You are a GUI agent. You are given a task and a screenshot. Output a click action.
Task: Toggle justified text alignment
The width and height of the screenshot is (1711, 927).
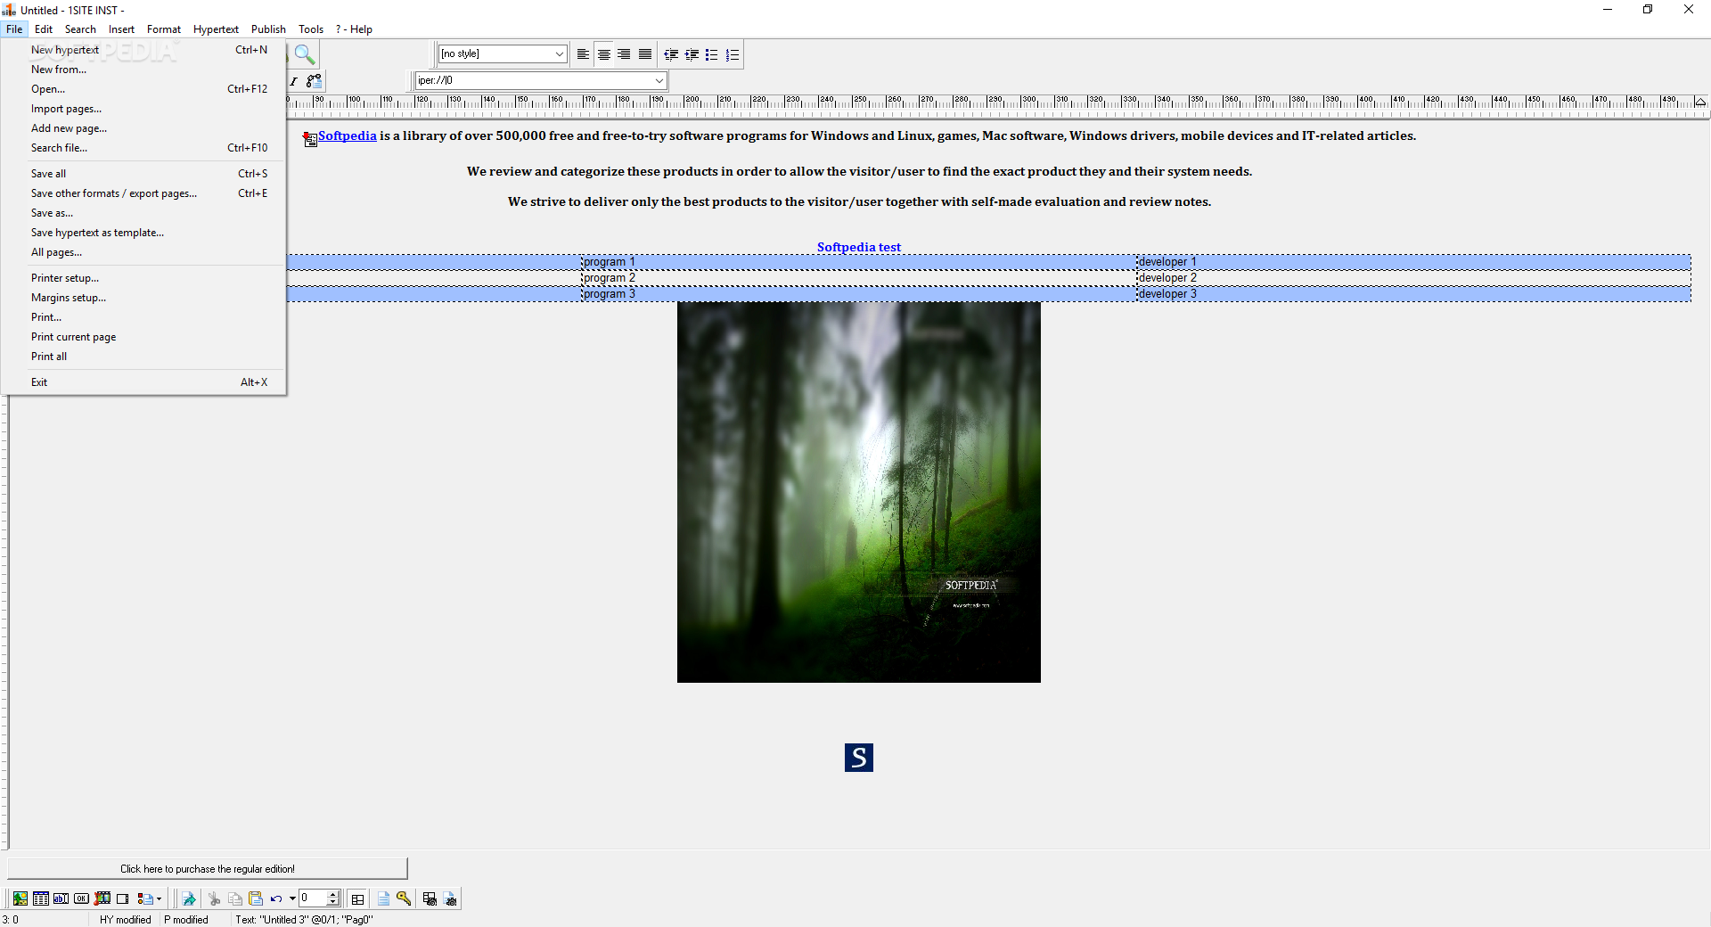[x=645, y=54]
